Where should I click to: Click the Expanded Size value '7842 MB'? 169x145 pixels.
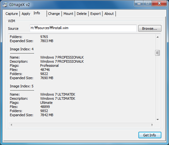pos(47,115)
